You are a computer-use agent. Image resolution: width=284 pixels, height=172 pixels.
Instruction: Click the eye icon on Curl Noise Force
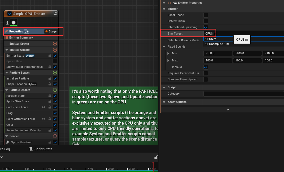[x=44, y=107]
